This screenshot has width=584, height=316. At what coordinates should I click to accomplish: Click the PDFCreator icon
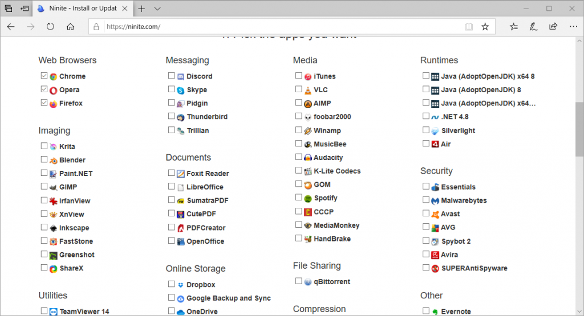181,228
